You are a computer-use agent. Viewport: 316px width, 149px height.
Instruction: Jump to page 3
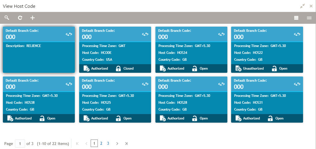(x=108, y=143)
